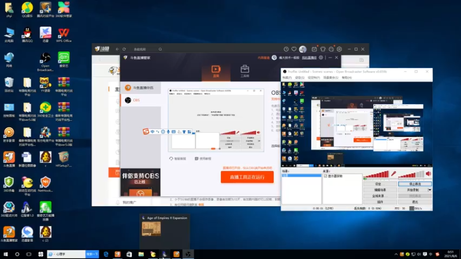Click the Sogou S logo on IME toolbar

coord(146,131)
